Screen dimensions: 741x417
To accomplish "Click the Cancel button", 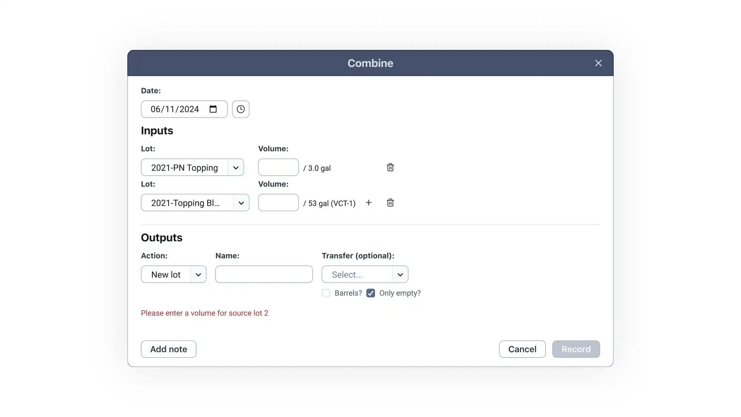I will pos(522,349).
